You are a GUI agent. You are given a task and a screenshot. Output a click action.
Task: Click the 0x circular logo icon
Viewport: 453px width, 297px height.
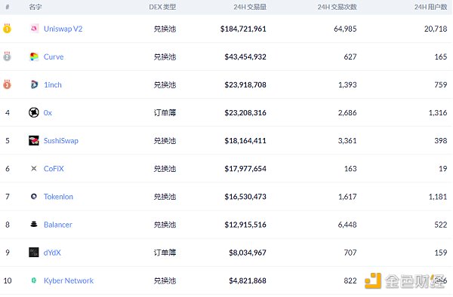pos(34,112)
